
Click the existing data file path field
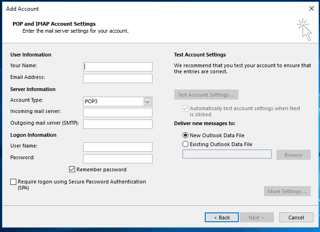pos(227,154)
